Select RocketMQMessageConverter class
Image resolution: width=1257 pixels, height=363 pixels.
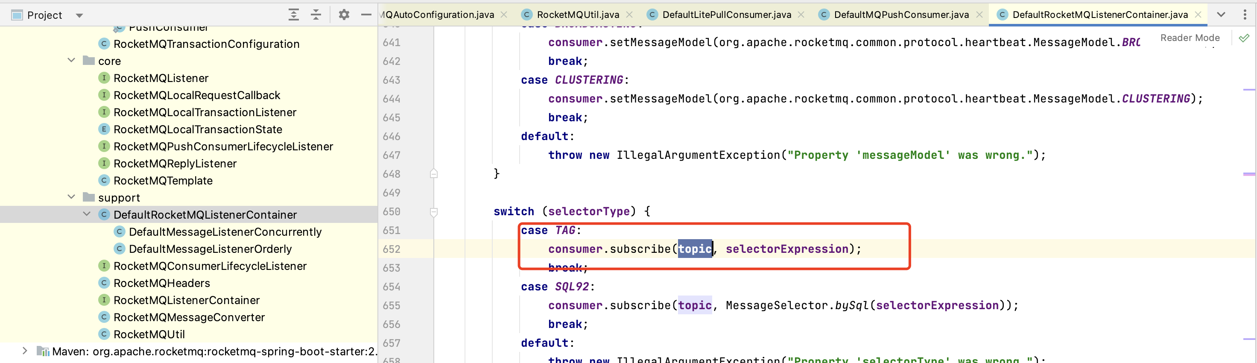click(x=189, y=317)
